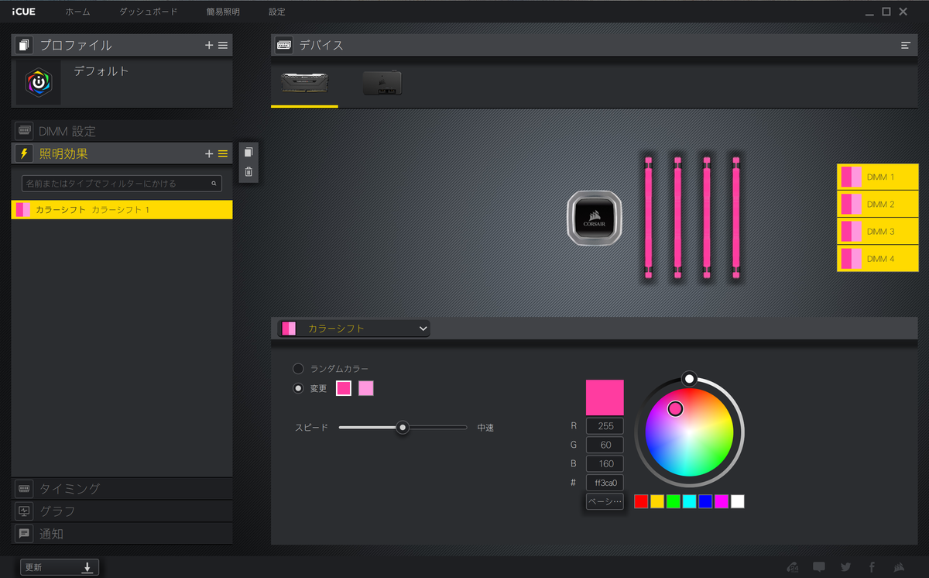The image size is (929, 578).
Task: Click the 更新 update button
Action: pos(60,567)
